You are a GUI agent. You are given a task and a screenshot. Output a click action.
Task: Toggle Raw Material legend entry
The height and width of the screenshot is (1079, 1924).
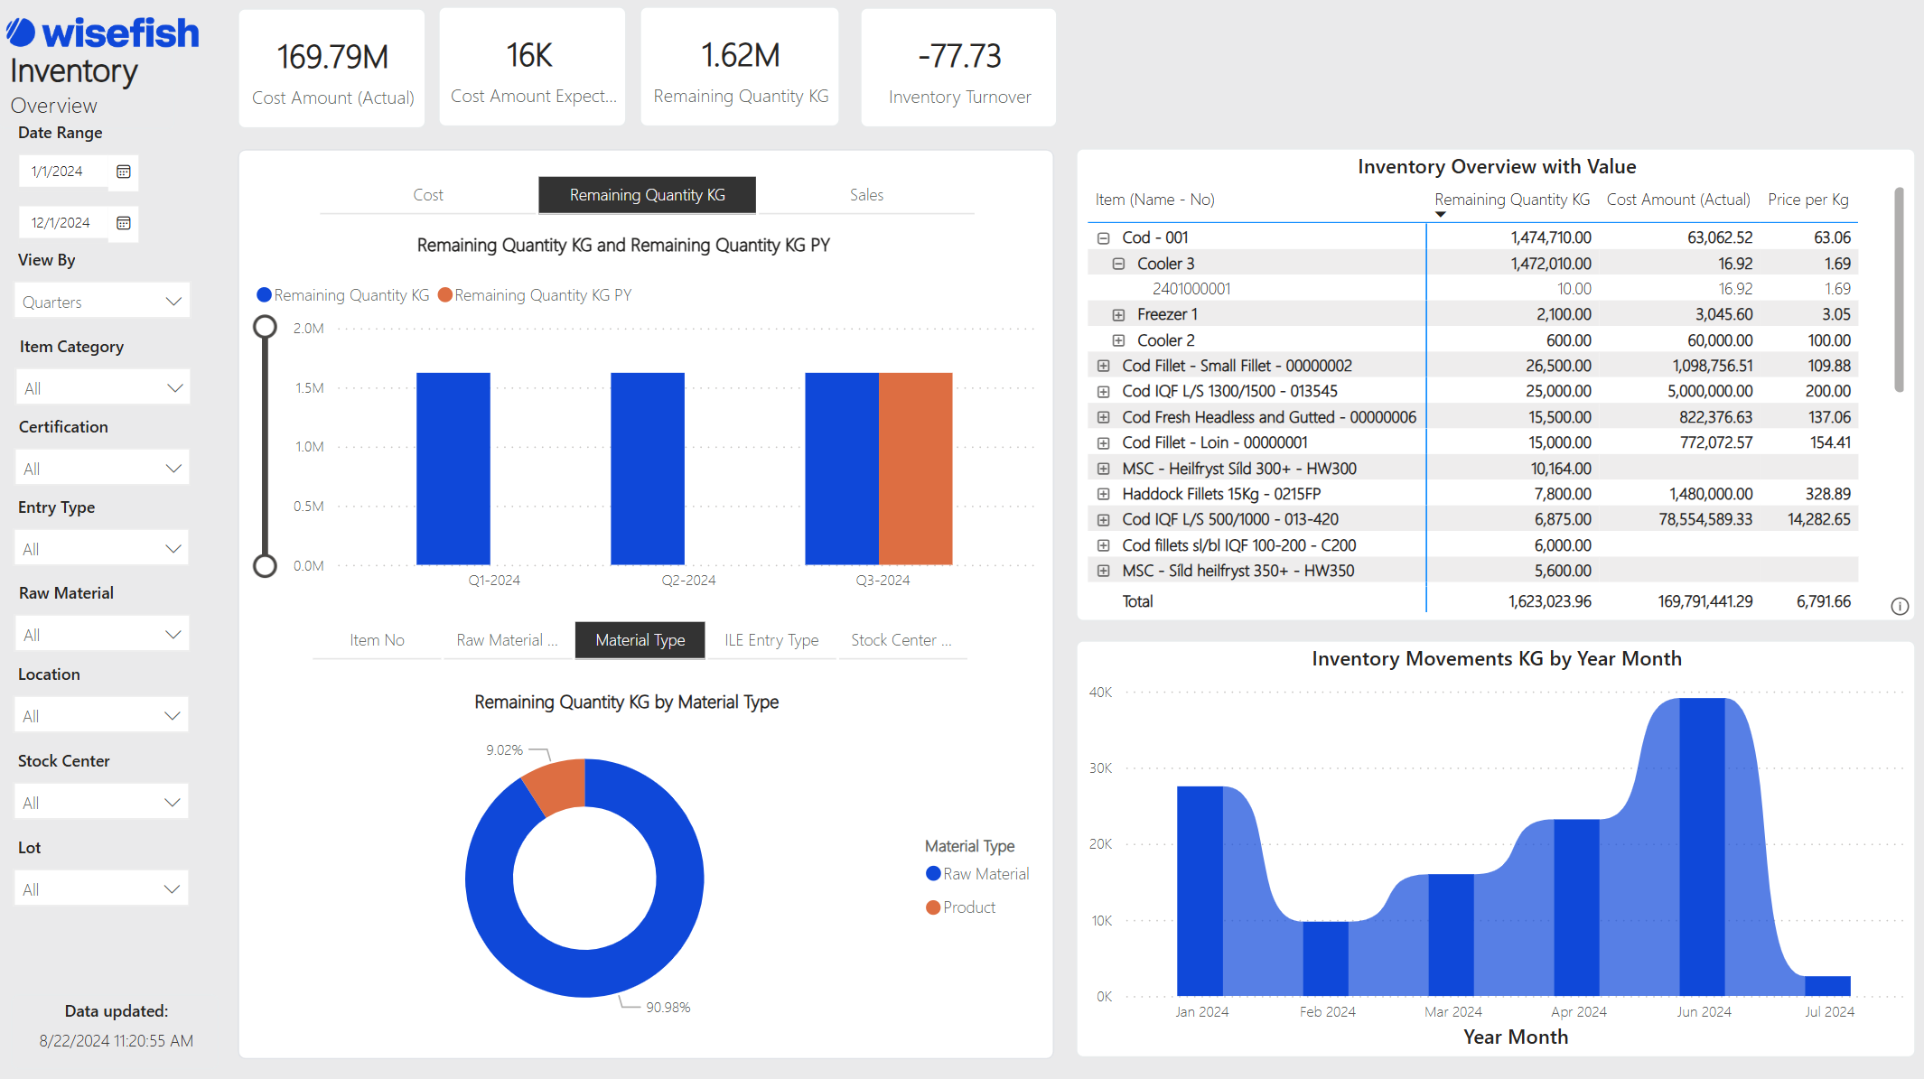[x=976, y=874]
